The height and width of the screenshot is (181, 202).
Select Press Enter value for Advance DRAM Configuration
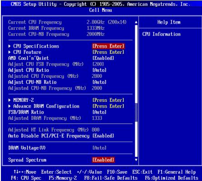[108, 106]
